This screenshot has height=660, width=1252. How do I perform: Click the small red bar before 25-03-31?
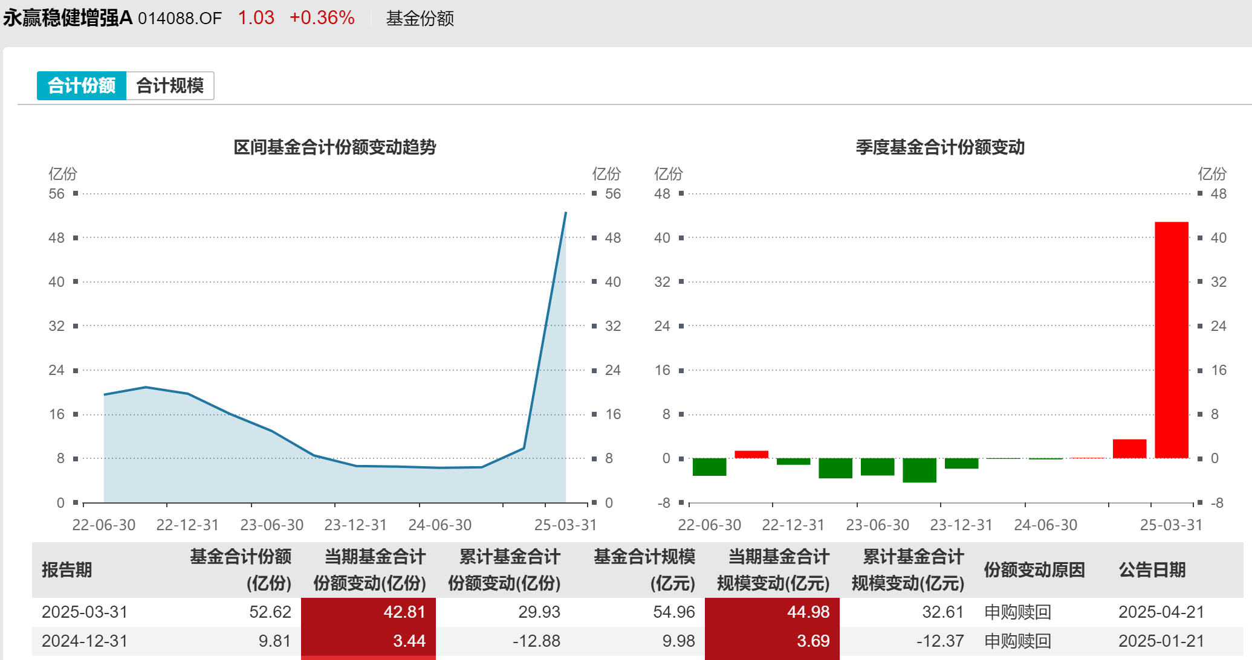tap(1129, 449)
